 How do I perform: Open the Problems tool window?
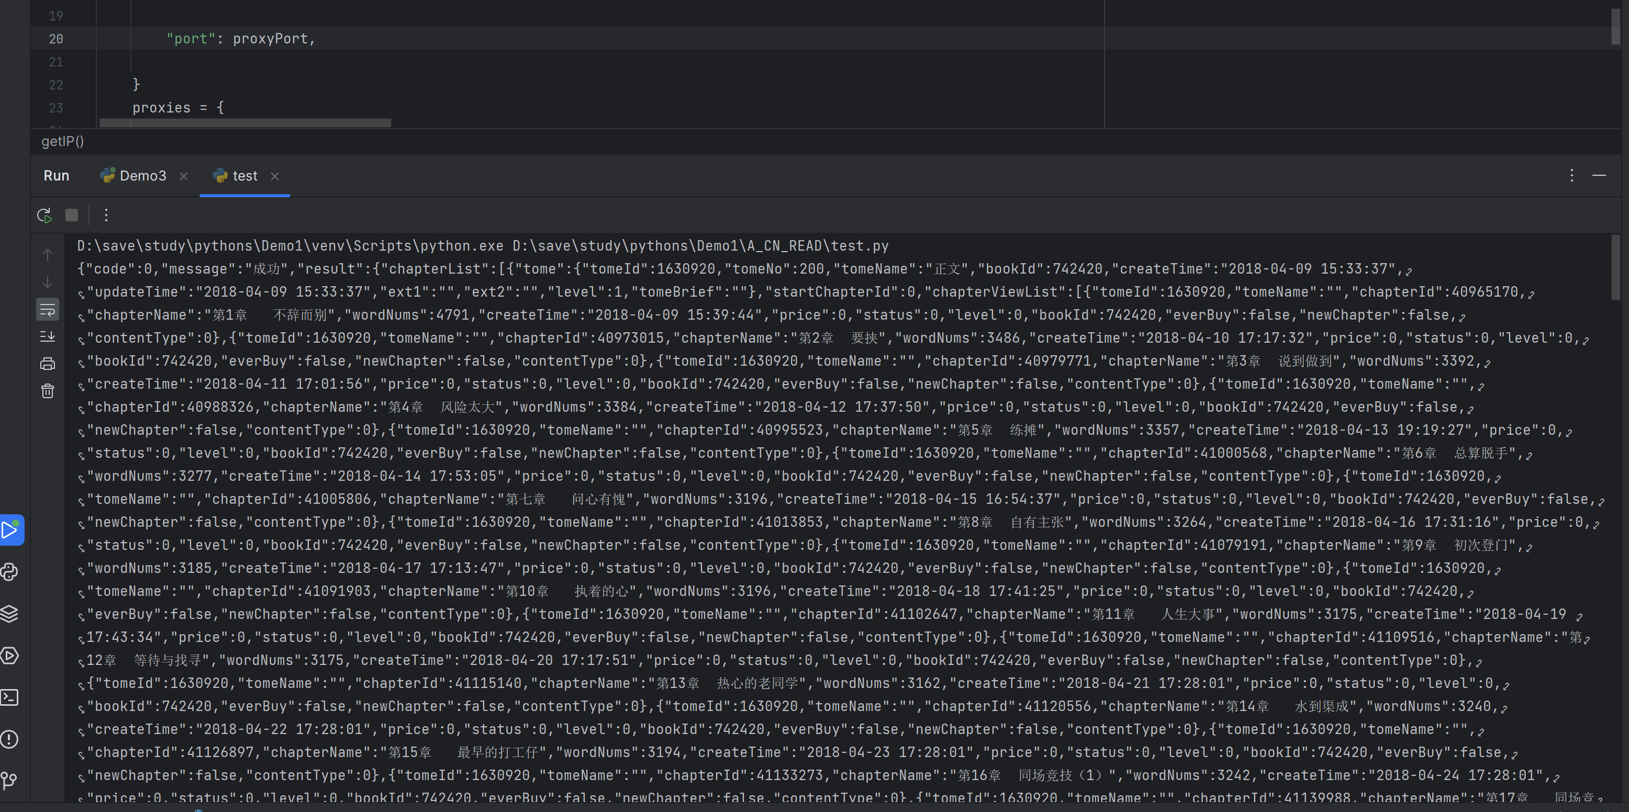pyautogui.click(x=9, y=739)
